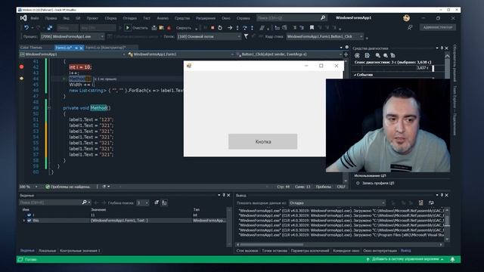Click the Проблемы не найдены indicator
Image resolution: width=484 pixels, height=272 pixels.
68,187
